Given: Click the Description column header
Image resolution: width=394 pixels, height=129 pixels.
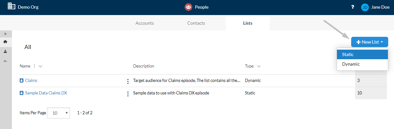Looking at the screenshot, I should pos(144,66).
